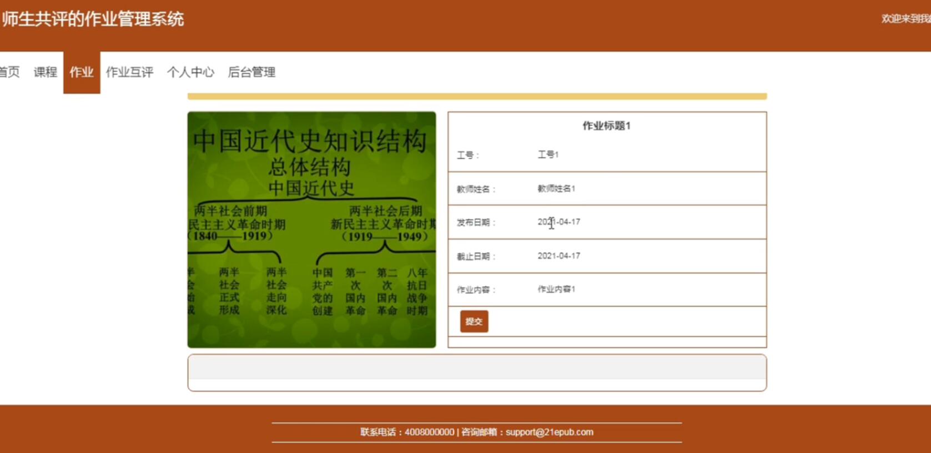This screenshot has width=931, height=453.
Task: Click the 教师姓名1 value
Action: [x=556, y=189]
